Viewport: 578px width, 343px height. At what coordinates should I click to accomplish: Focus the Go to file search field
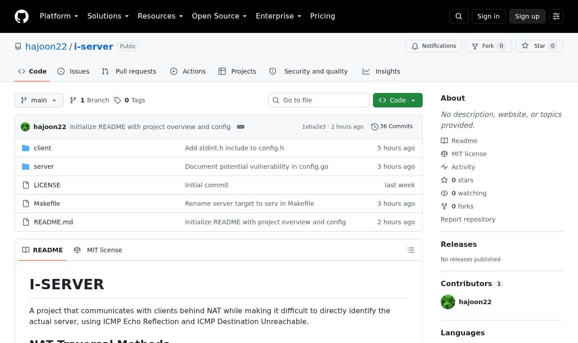[x=319, y=100]
